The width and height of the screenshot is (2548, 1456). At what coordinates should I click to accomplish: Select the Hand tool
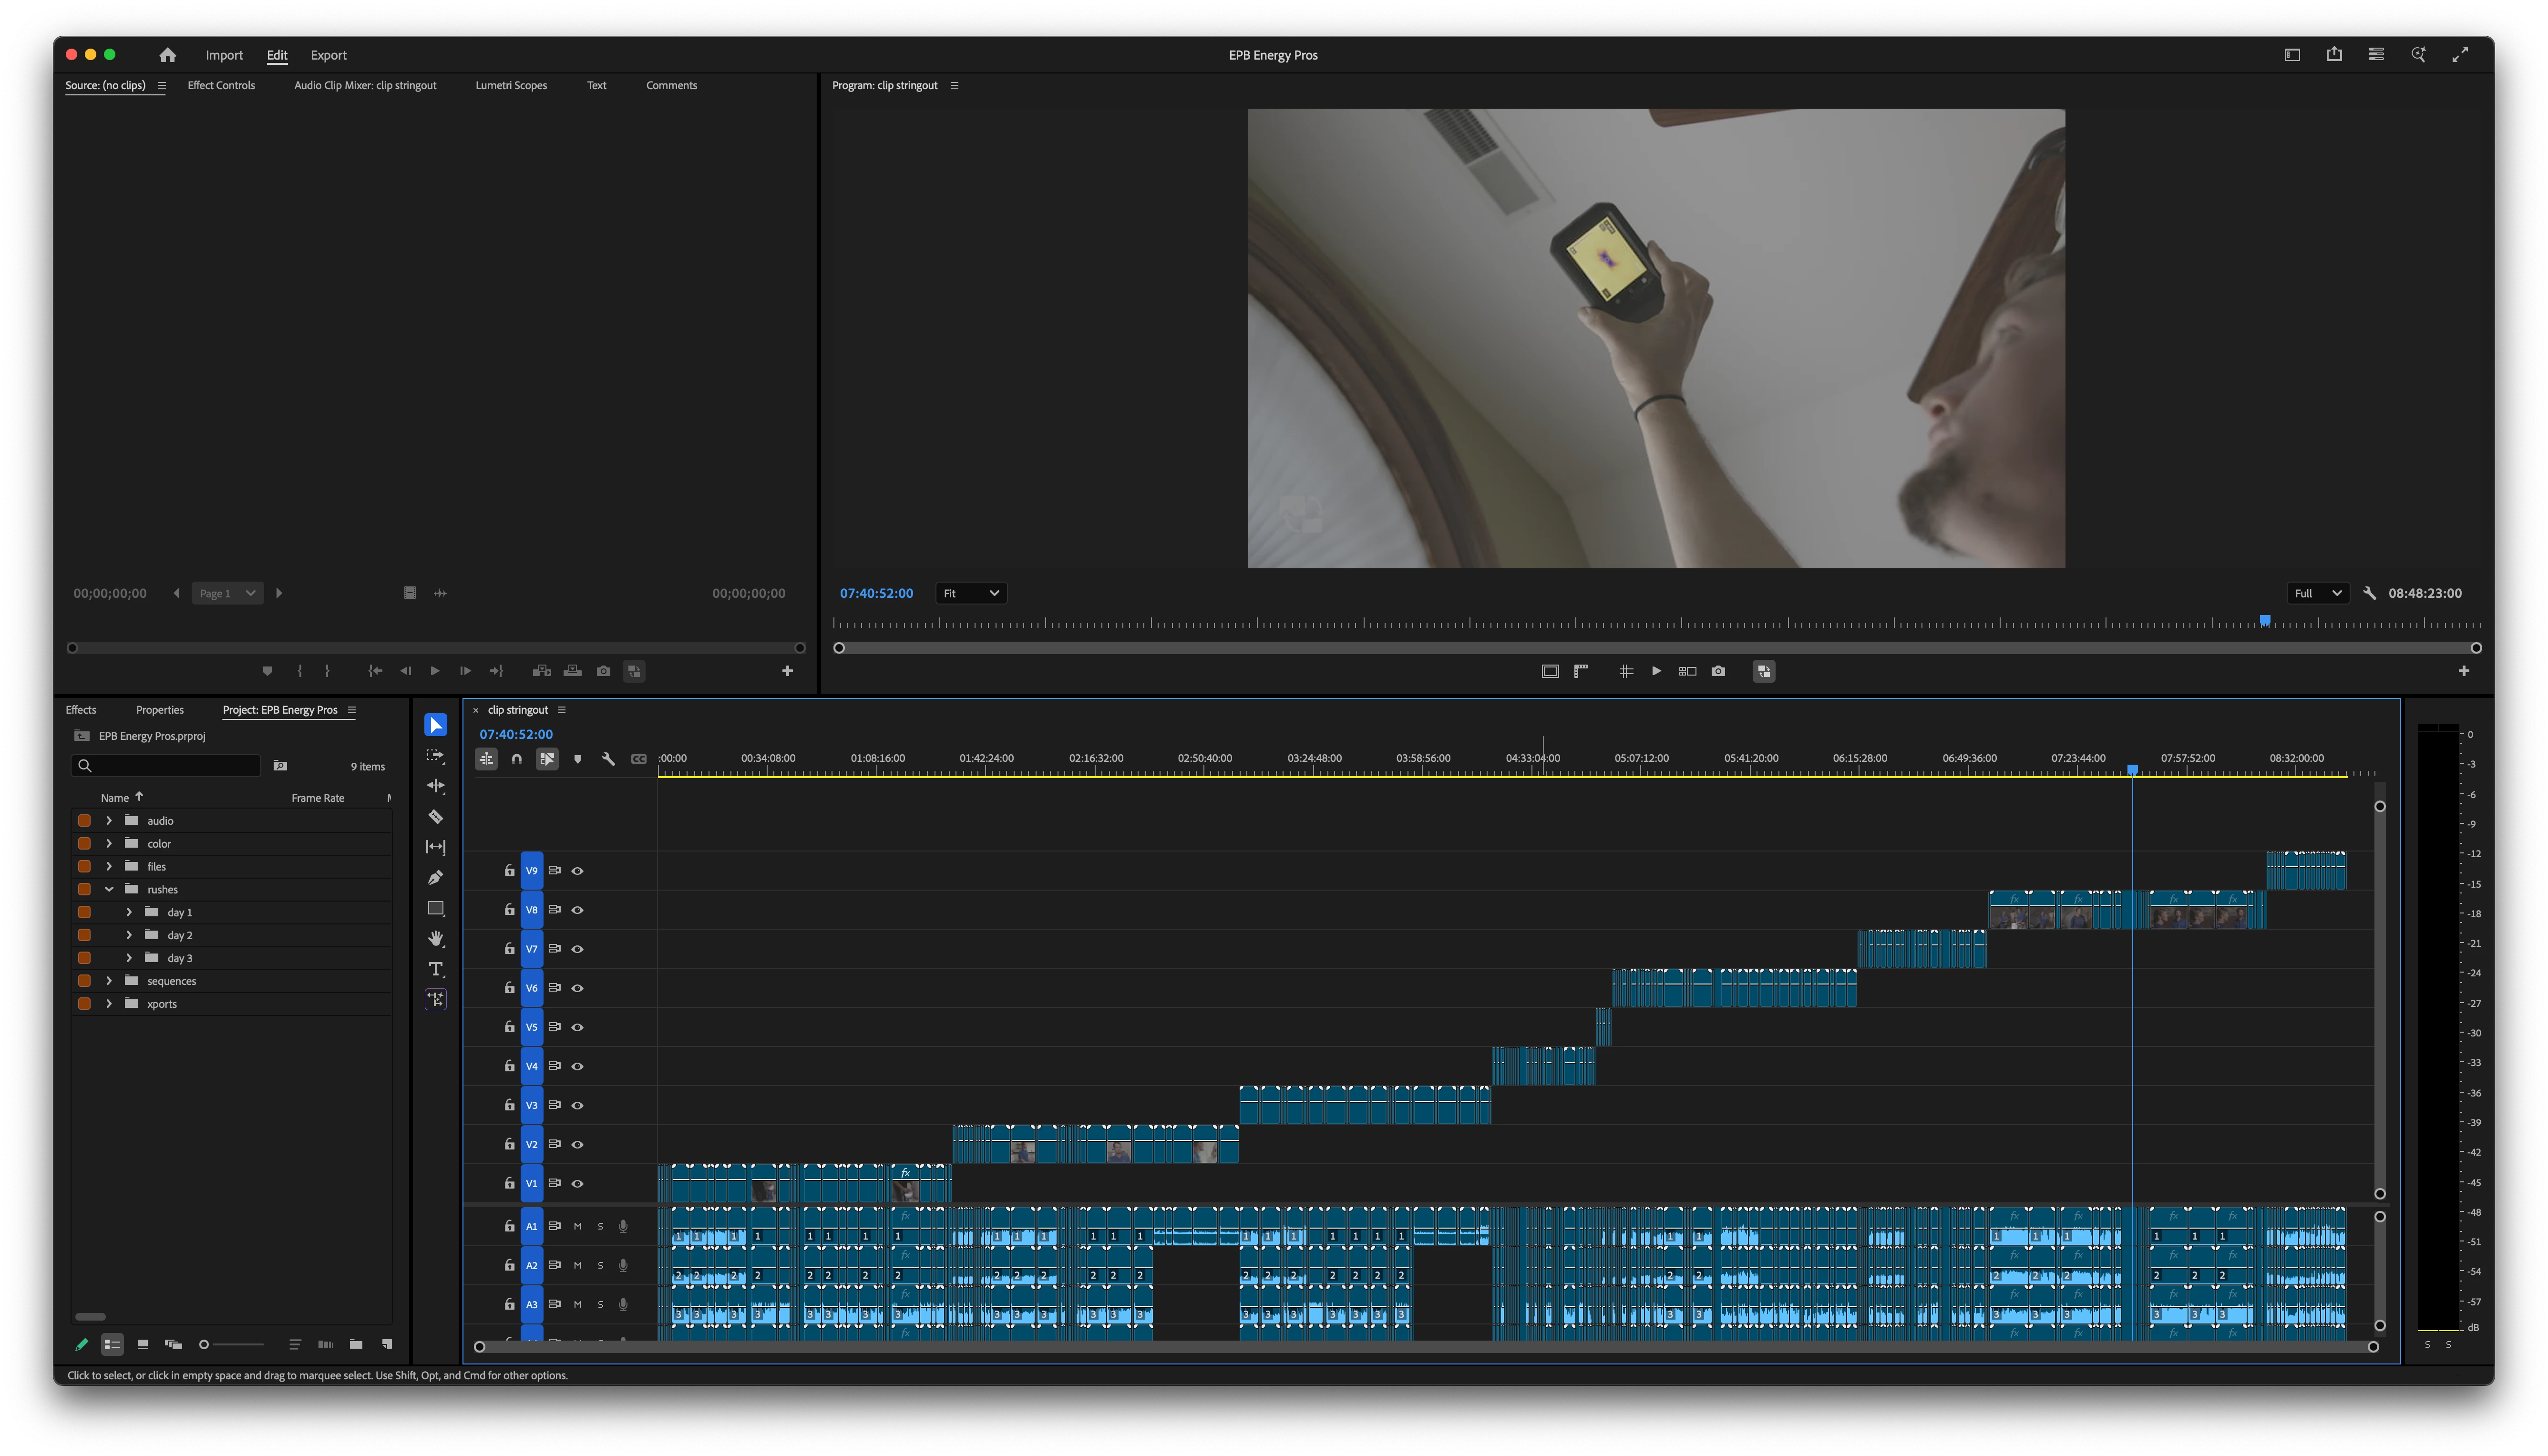pos(436,938)
